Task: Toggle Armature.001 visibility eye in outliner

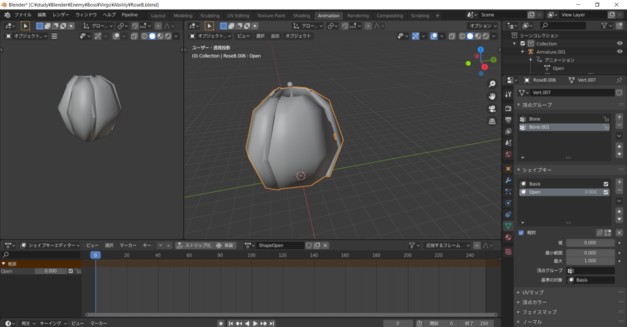Action: click(x=620, y=52)
